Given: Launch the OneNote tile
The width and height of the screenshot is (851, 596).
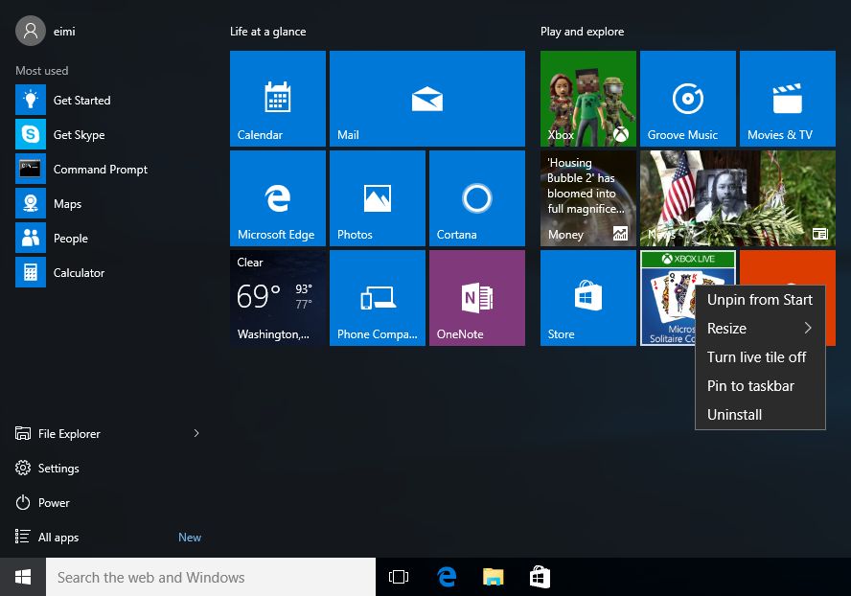Looking at the screenshot, I should pos(477,297).
